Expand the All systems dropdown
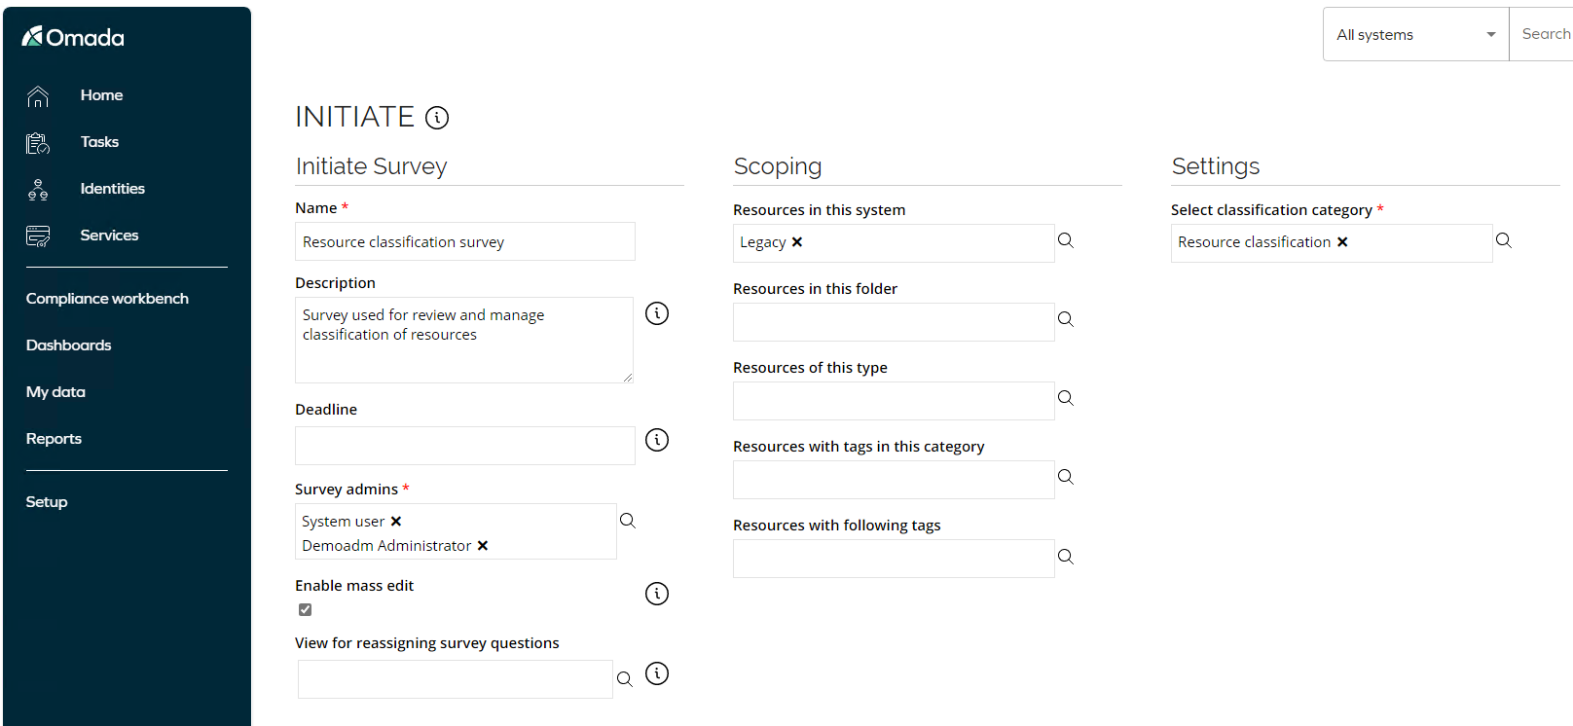Viewport: 1573px width, 726px height. (x=1416, y=34)
